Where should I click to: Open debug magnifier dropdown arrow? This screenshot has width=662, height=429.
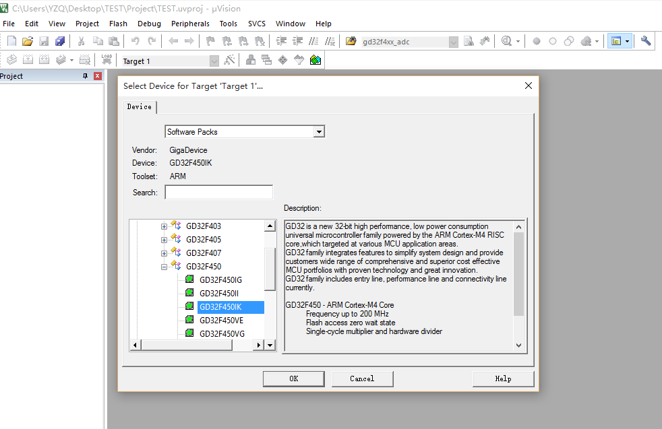(518, 41)
